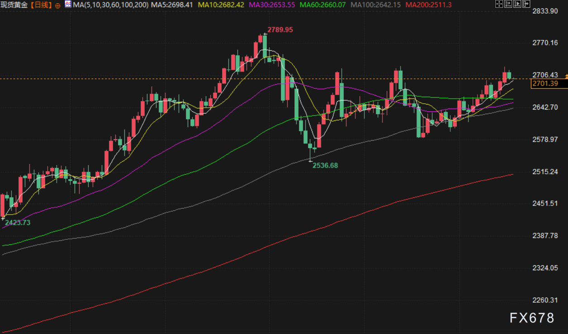Click the exit arrow icon in chart toolbar
The width and height of the screenshot is (568, 334).
pos(525,5)
